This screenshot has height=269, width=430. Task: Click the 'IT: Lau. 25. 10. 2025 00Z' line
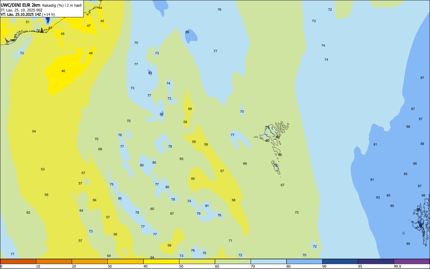coord(21,10)
